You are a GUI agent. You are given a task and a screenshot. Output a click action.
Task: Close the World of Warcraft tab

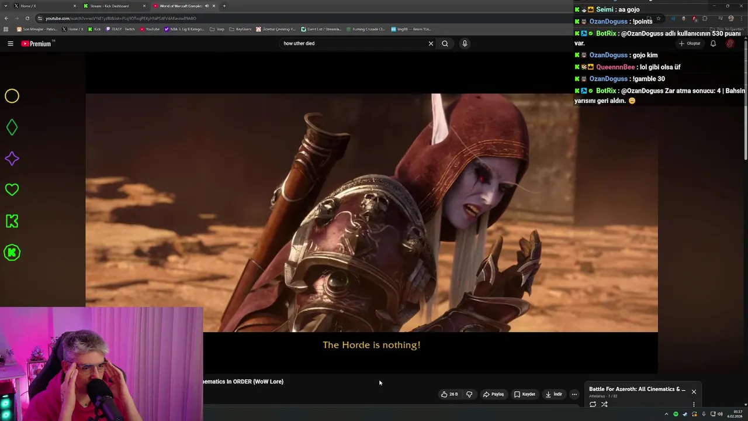214,6
